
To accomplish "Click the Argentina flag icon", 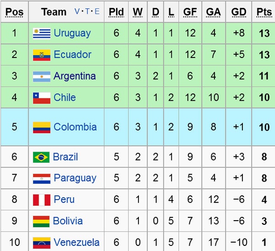I will tap(42, 76).
